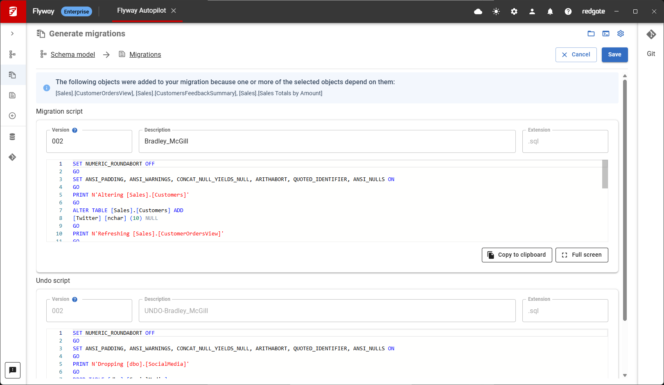Open target databases sidebar icon
This screenshot has width=664, height=385.
pos(12,137)
